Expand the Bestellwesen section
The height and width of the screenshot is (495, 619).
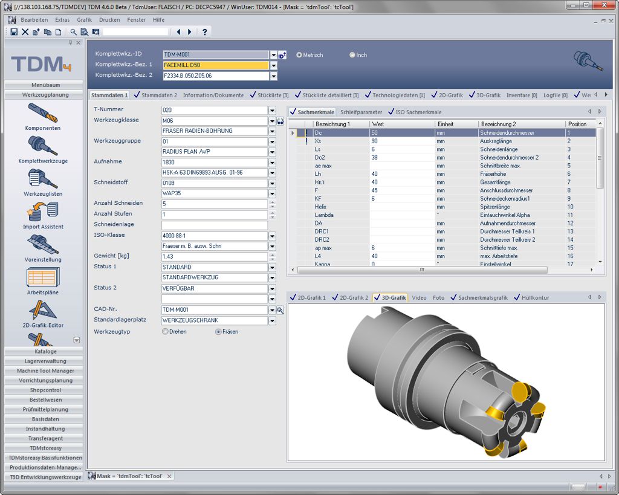[44, 400]
